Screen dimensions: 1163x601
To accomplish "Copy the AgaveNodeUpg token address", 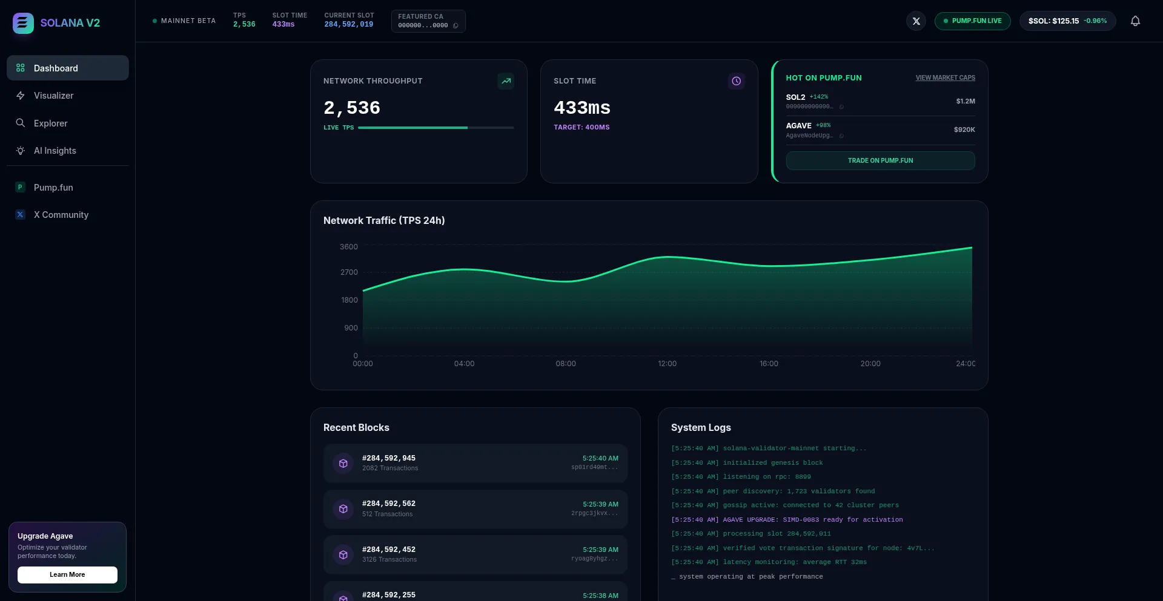I will click(x=842, y=136).
